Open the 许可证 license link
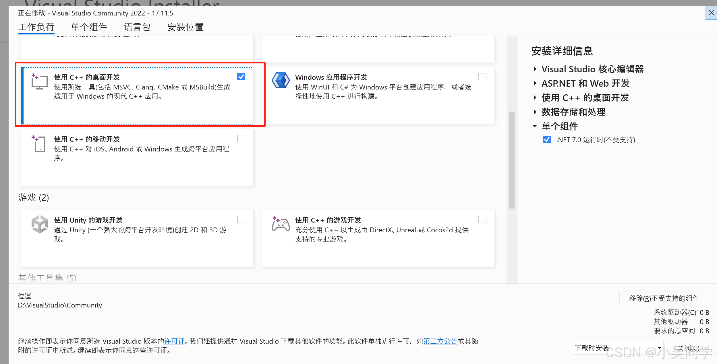This screenshot has width=717, height=364. (175, 341)
